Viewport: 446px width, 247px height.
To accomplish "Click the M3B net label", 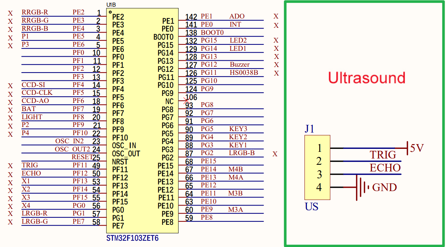I will coord(236,193).
